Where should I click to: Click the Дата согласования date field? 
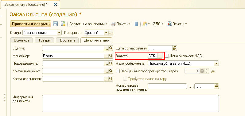160,48
